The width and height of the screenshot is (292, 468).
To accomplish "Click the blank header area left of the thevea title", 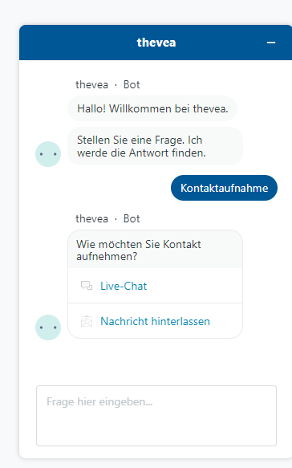I will point(78,43).
